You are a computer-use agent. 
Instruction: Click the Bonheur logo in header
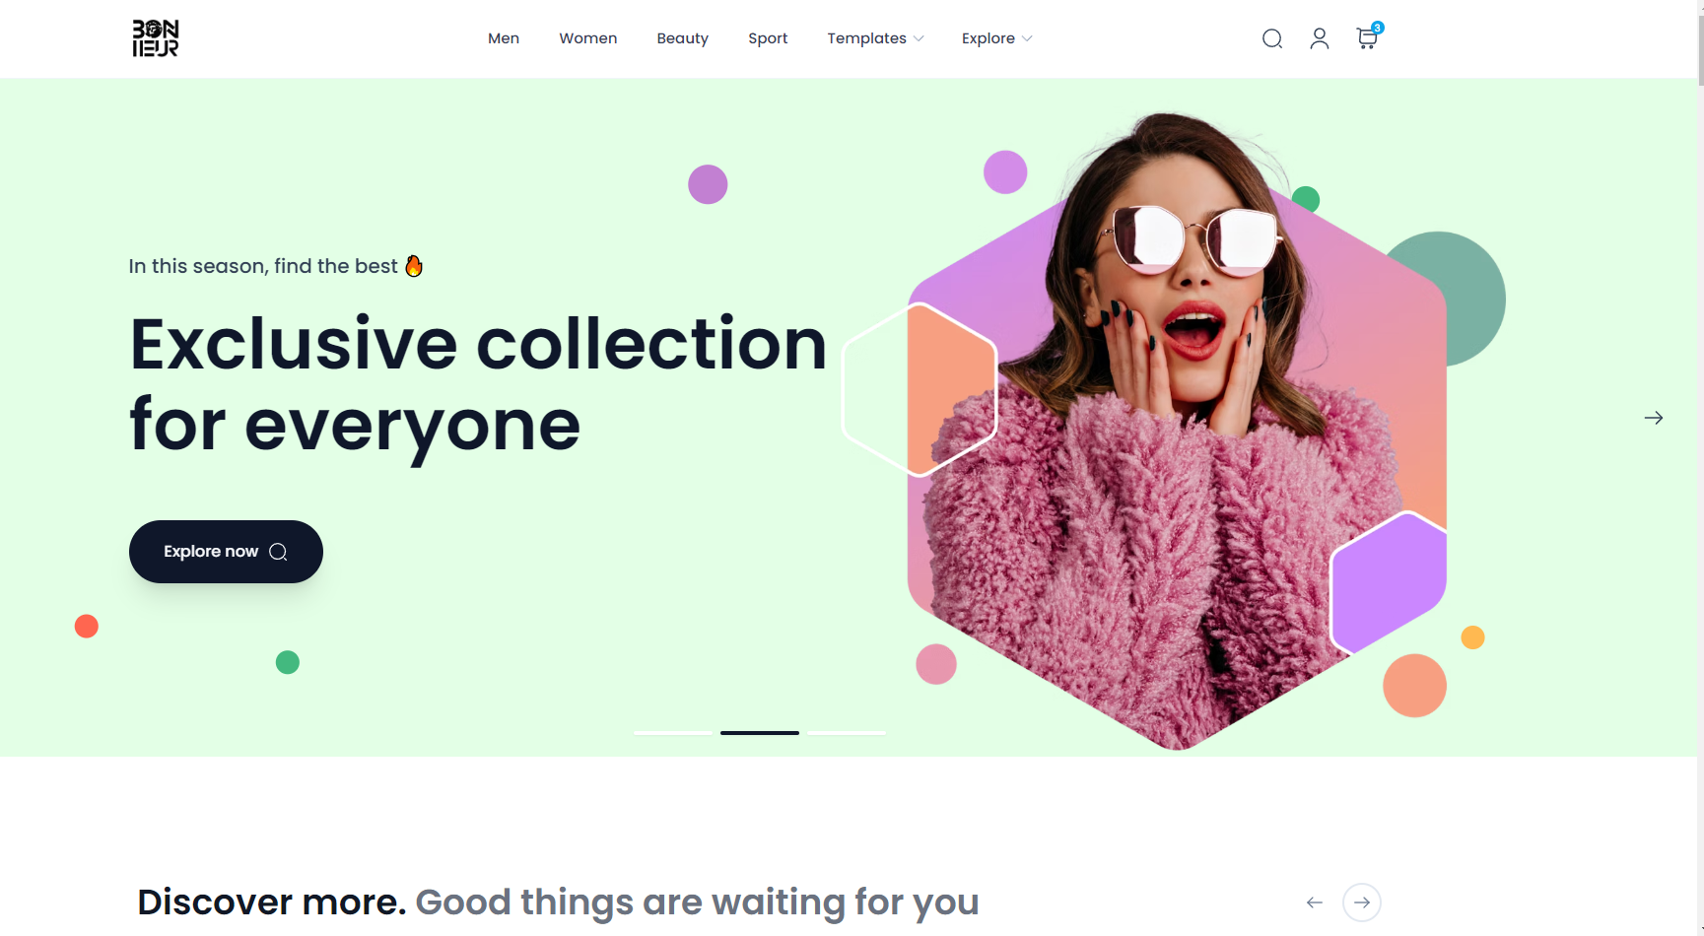click(156, 38)
